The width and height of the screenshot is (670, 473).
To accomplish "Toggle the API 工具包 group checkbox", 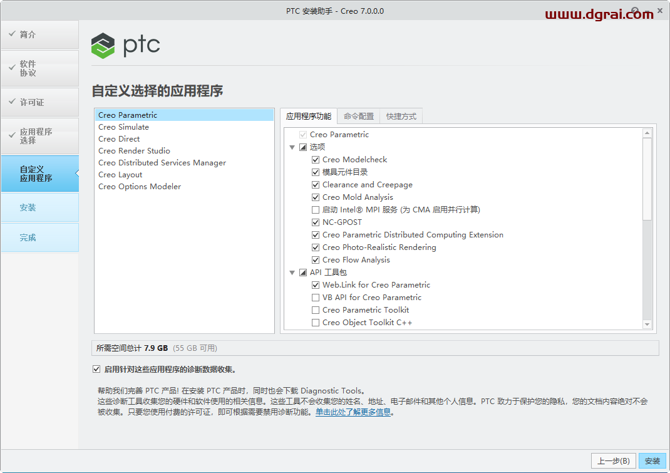I will click(303, 273).
